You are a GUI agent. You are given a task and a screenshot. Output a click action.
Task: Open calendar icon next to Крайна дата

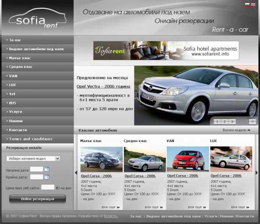(47, 177)
